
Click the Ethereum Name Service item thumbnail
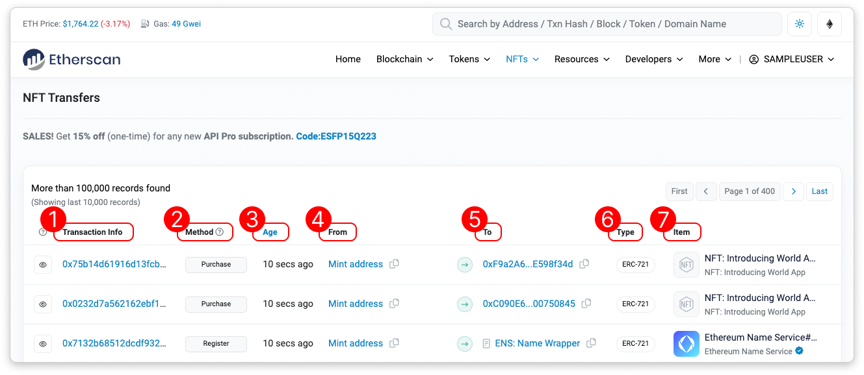coord(686,344)
